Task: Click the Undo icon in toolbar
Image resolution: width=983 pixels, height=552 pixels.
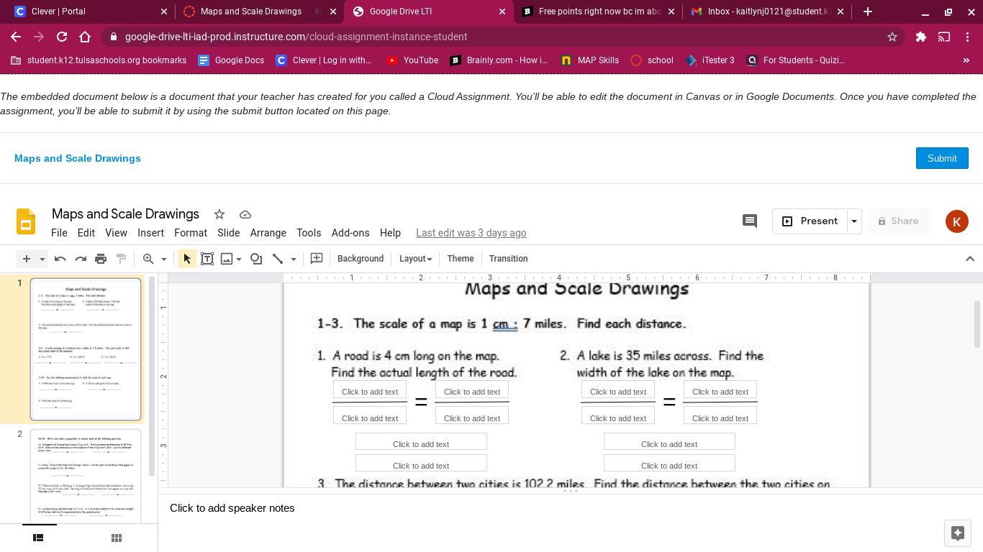Action: (60, 259)
